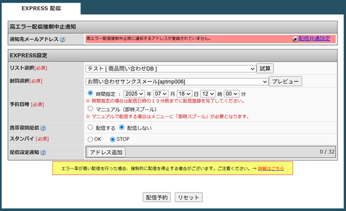Click the アドレス追加 button
The width and height of the screenshot is (346, 211).
pyautogui.click(x=106, y=152)
